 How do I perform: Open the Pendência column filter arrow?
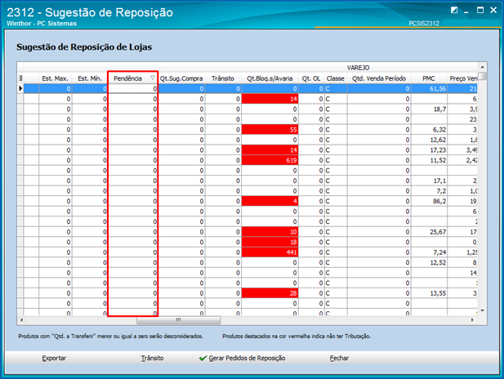pyautogui.click(x=153, y=78)
